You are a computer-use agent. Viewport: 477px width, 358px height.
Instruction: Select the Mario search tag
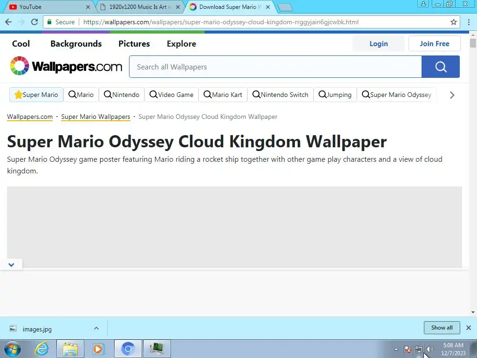pyautogui.click(x=81, y=95)
